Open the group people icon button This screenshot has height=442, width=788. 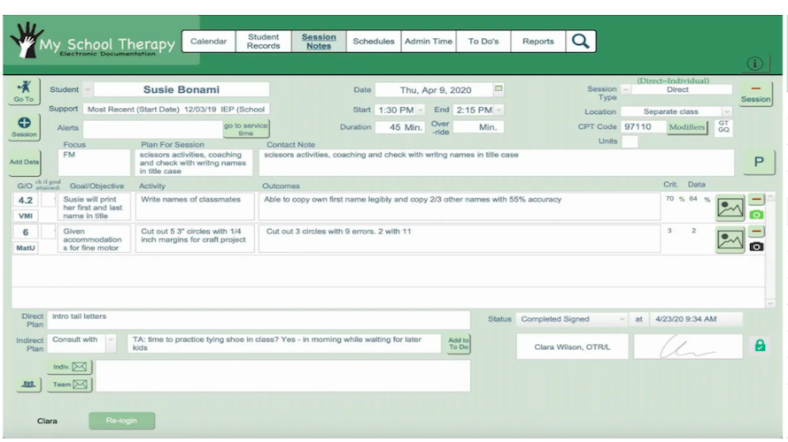click(28, 385)
